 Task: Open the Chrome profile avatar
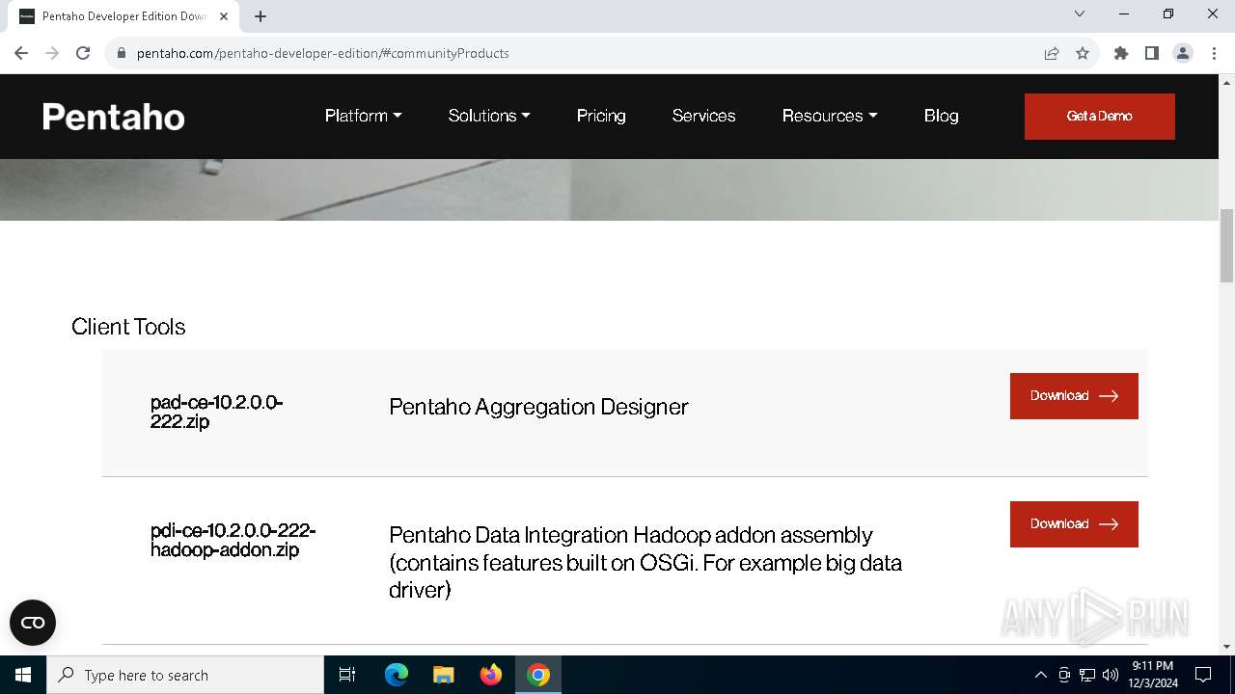click(1183, 53)
